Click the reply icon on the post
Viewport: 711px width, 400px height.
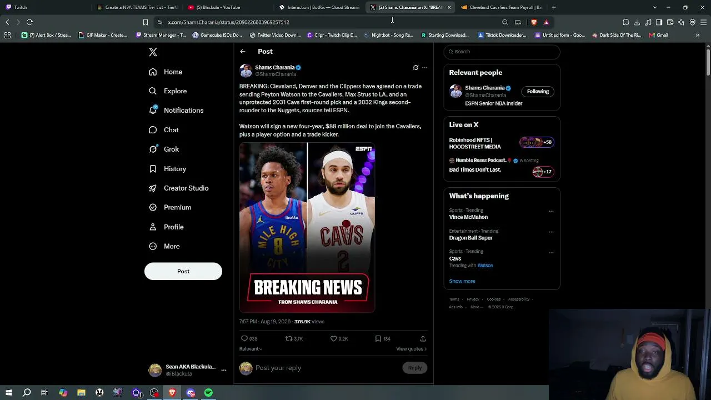click(244, 338)
